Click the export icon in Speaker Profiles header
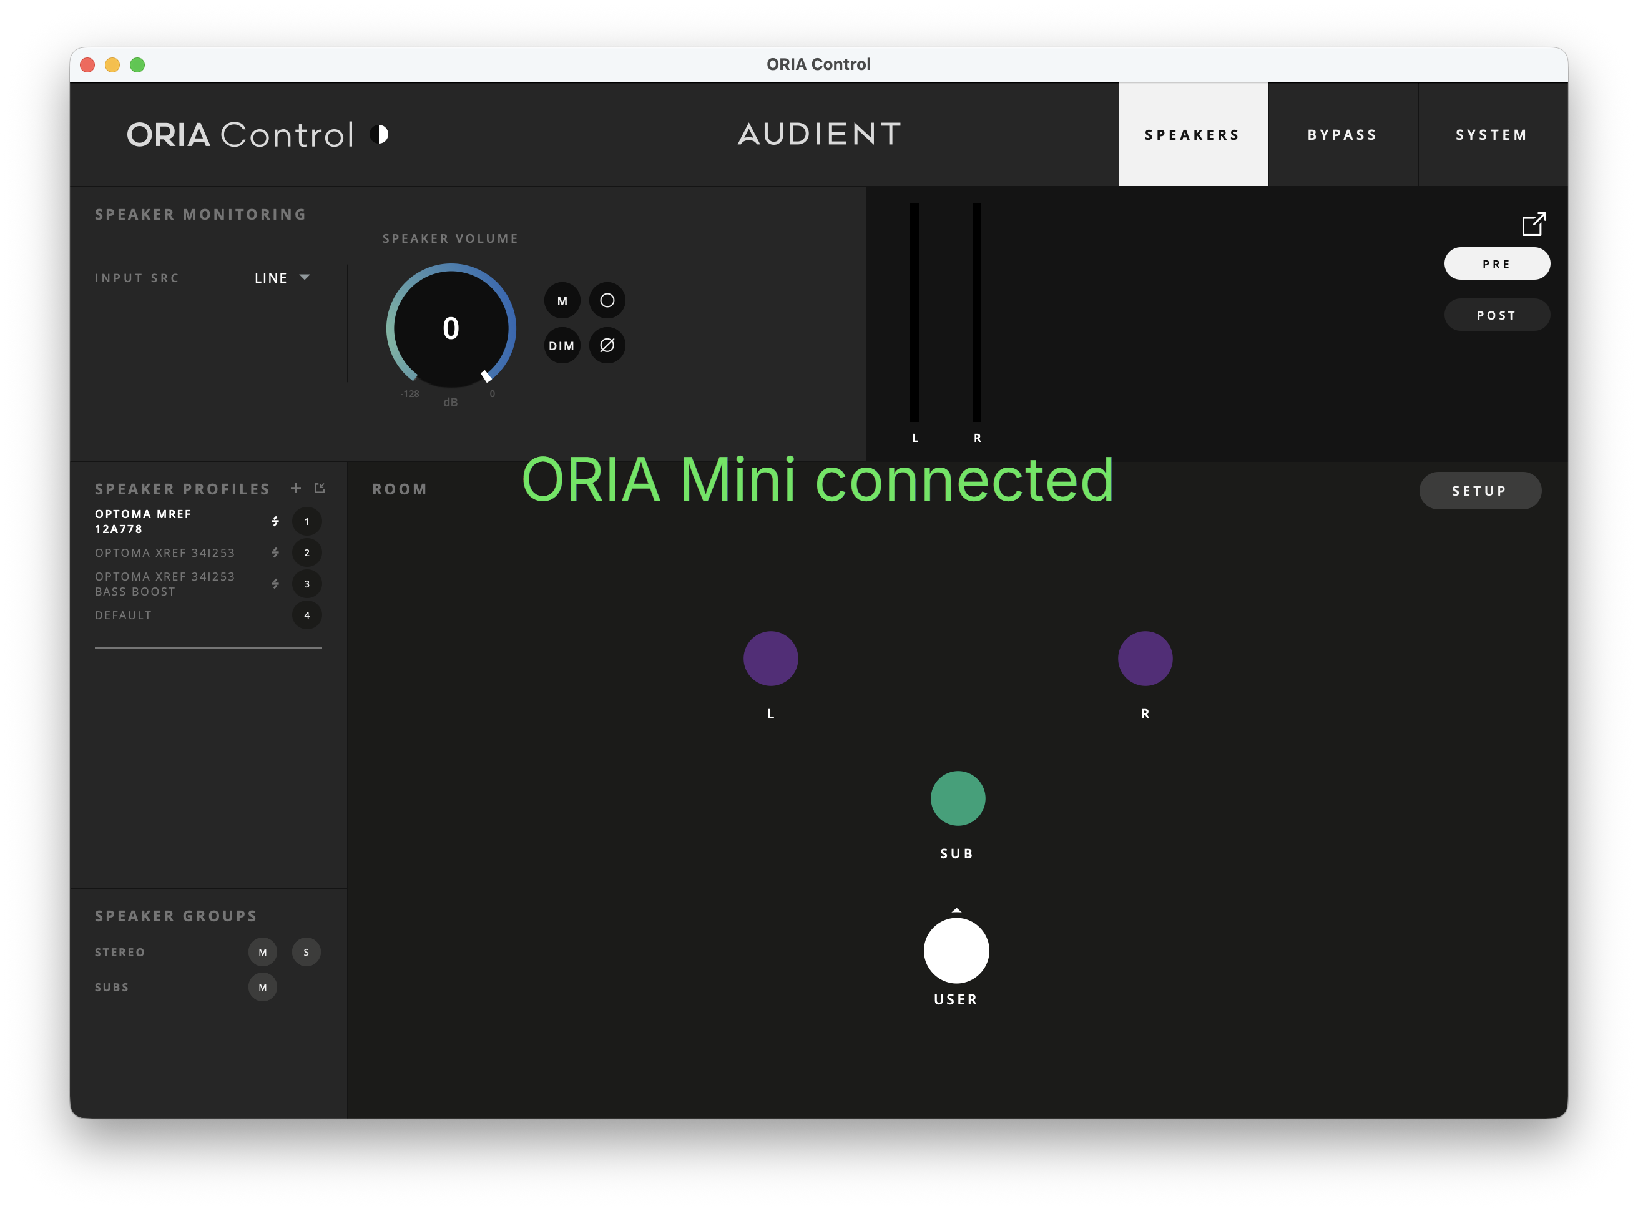Screen dimensions: 1638x1211 tap(320, 488)
